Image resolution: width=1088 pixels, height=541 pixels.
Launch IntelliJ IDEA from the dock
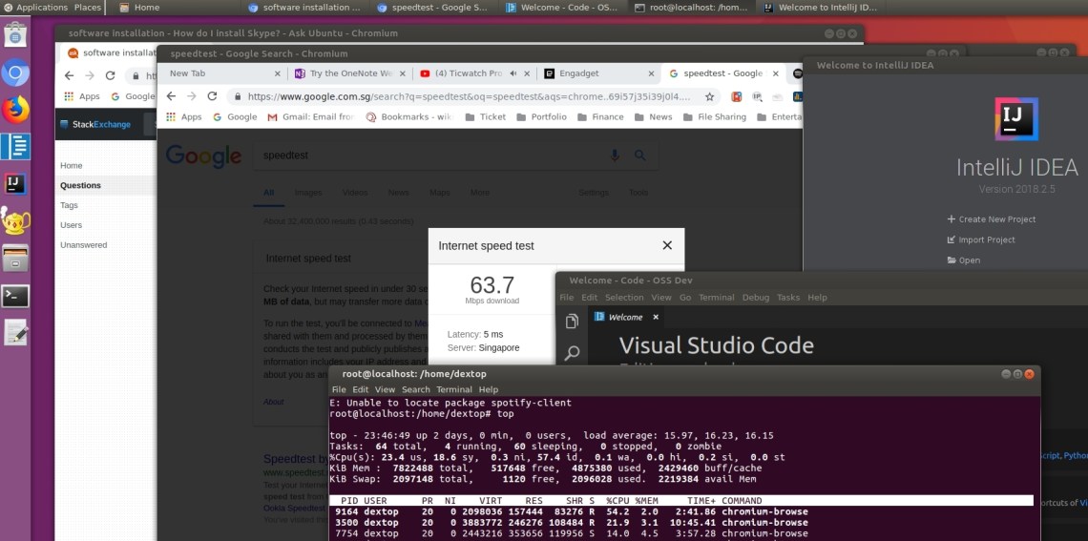[15, 184]
